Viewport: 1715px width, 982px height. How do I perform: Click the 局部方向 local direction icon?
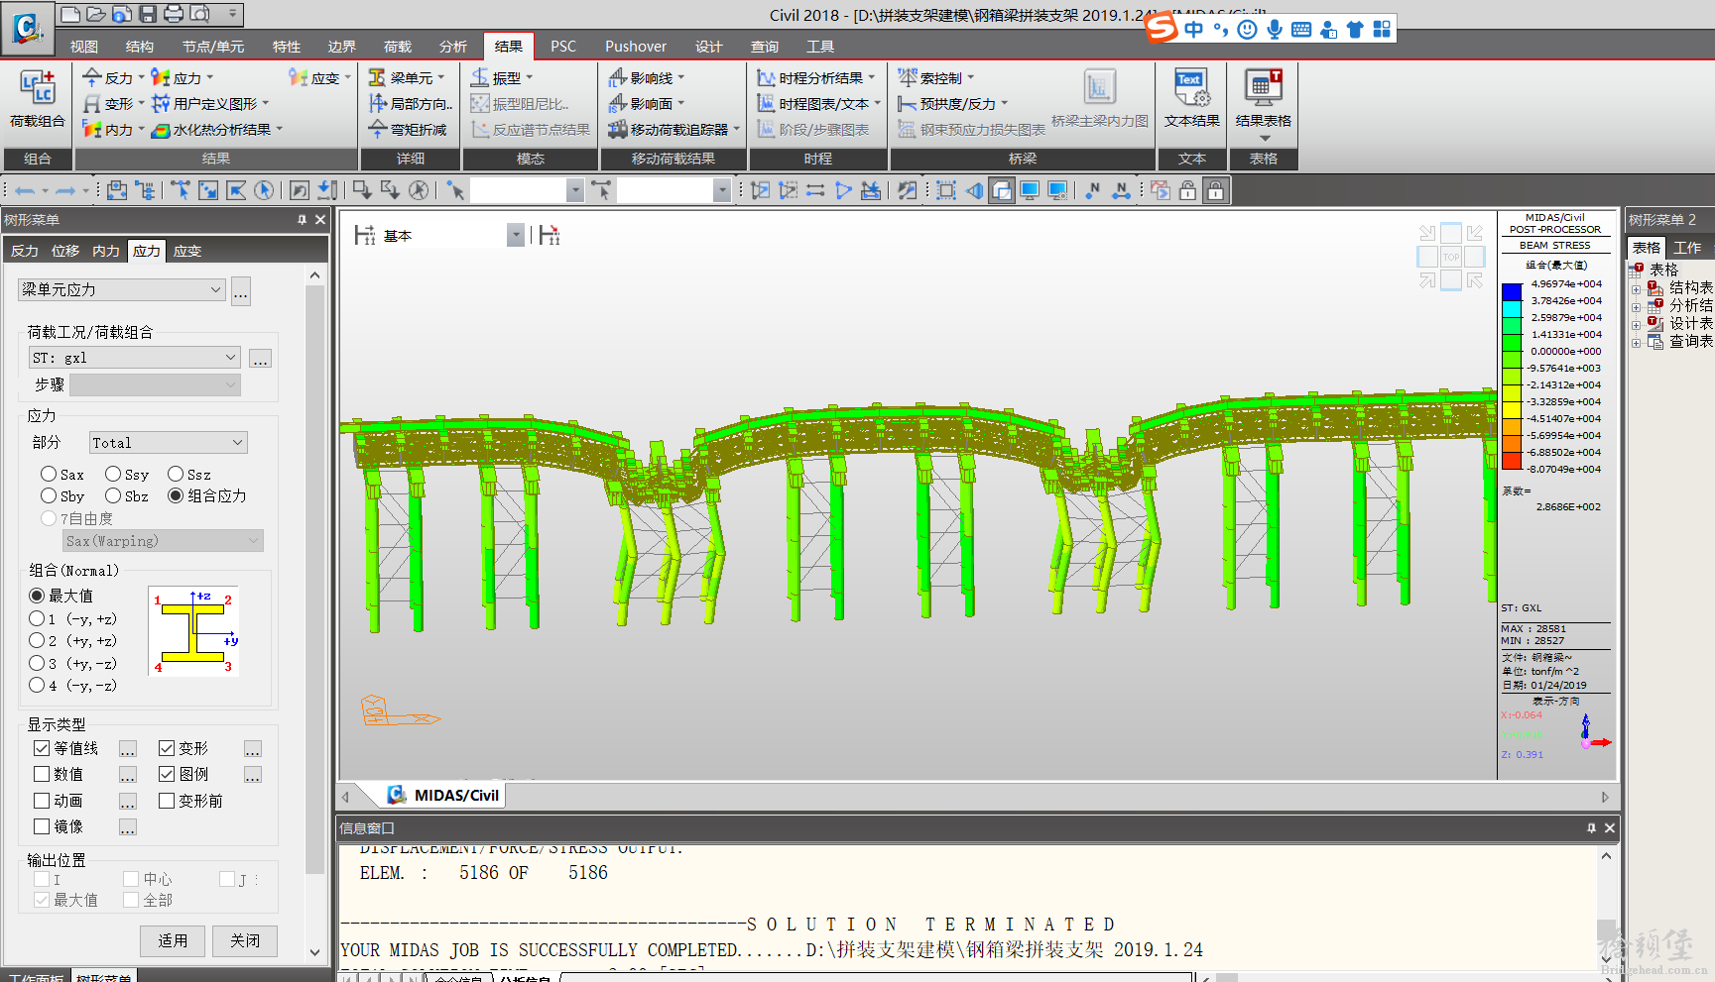(x=378, y=103)
